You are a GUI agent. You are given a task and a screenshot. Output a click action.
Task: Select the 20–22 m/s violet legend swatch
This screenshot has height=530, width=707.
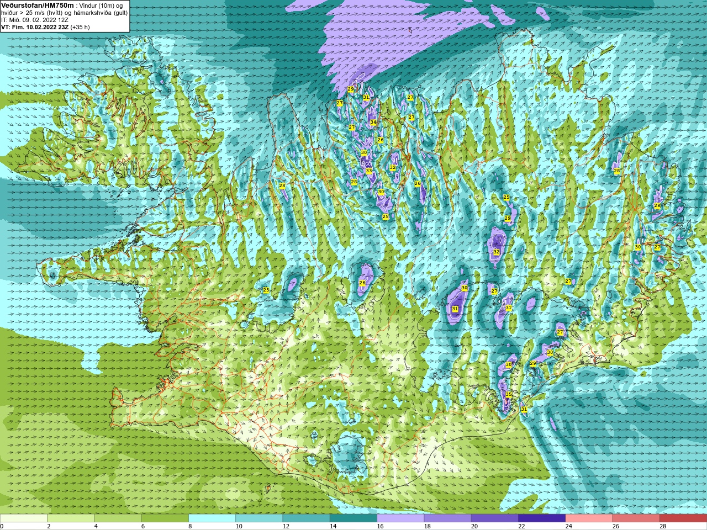point(495,518)
